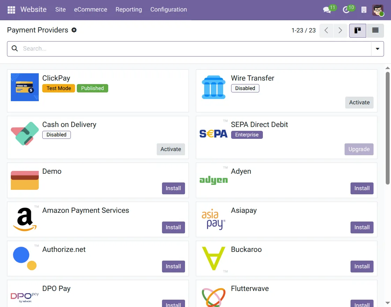Click the Amazon logo
The width and height of the screenshot is (391, 307).
(25, 219)
